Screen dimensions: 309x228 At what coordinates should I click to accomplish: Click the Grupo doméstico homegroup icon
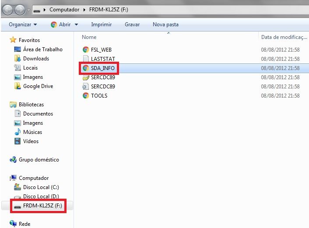tap(13, 159)
